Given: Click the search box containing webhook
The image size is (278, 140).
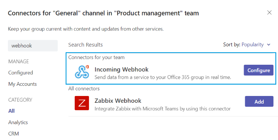Looking at the screenshot, I should point(33,46).
